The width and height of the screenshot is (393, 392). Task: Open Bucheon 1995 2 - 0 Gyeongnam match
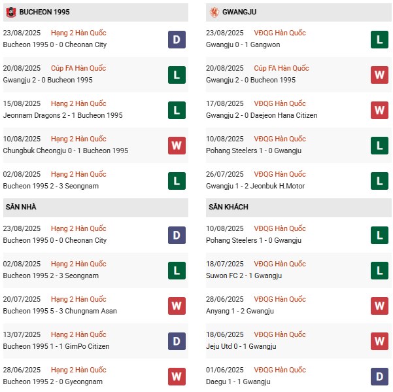[x=52, y=382]
